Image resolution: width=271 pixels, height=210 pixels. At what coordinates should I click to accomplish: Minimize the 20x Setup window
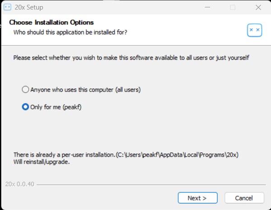pos(207,8)
